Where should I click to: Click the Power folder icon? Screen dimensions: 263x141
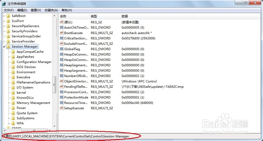click(x=13, y=108)
